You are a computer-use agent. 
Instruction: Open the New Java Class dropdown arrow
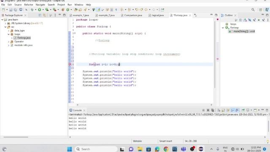click(x=71, y=10)
